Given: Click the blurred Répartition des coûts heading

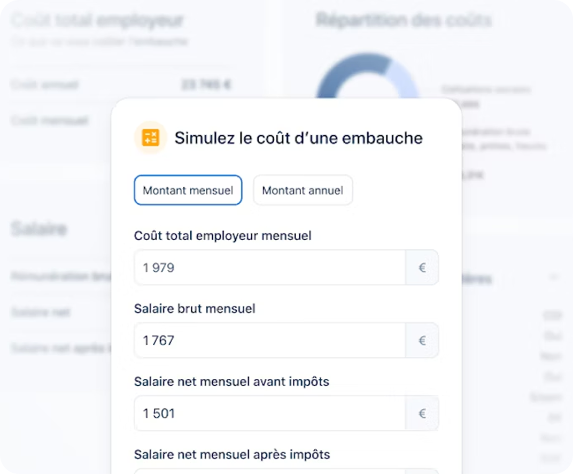Looking at the screenshot, I should click(404, 20).
